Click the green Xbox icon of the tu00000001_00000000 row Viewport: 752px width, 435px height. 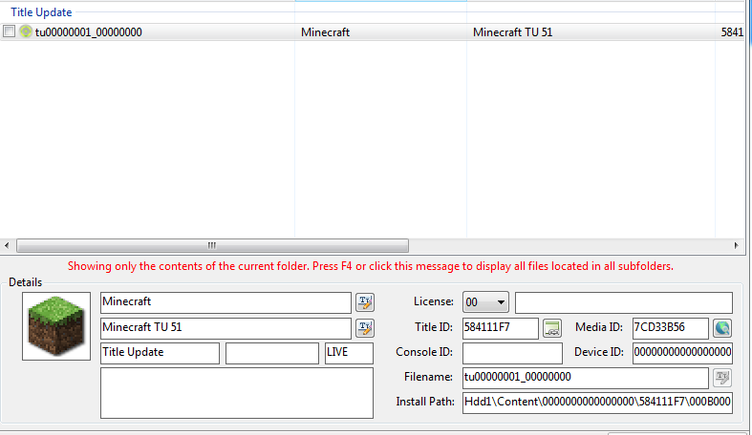click(x=26, y=31)
